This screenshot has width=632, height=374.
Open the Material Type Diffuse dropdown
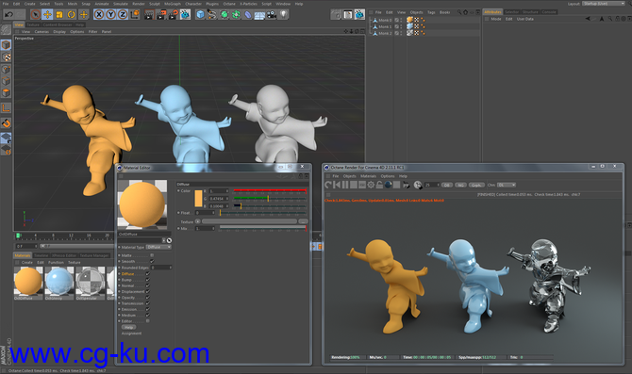click(x=158, y=247)
